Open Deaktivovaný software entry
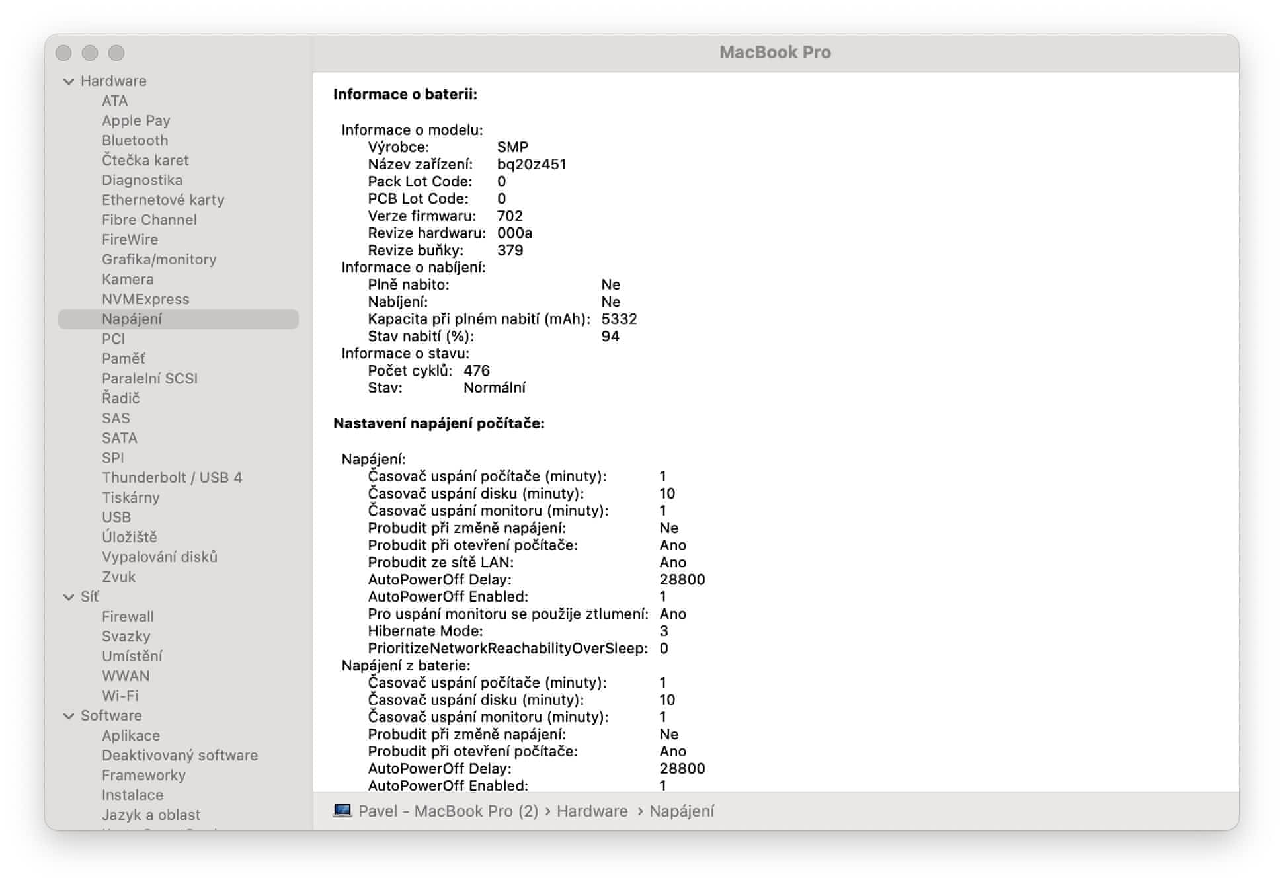1284x886 pixels. [x=180, y=755]
